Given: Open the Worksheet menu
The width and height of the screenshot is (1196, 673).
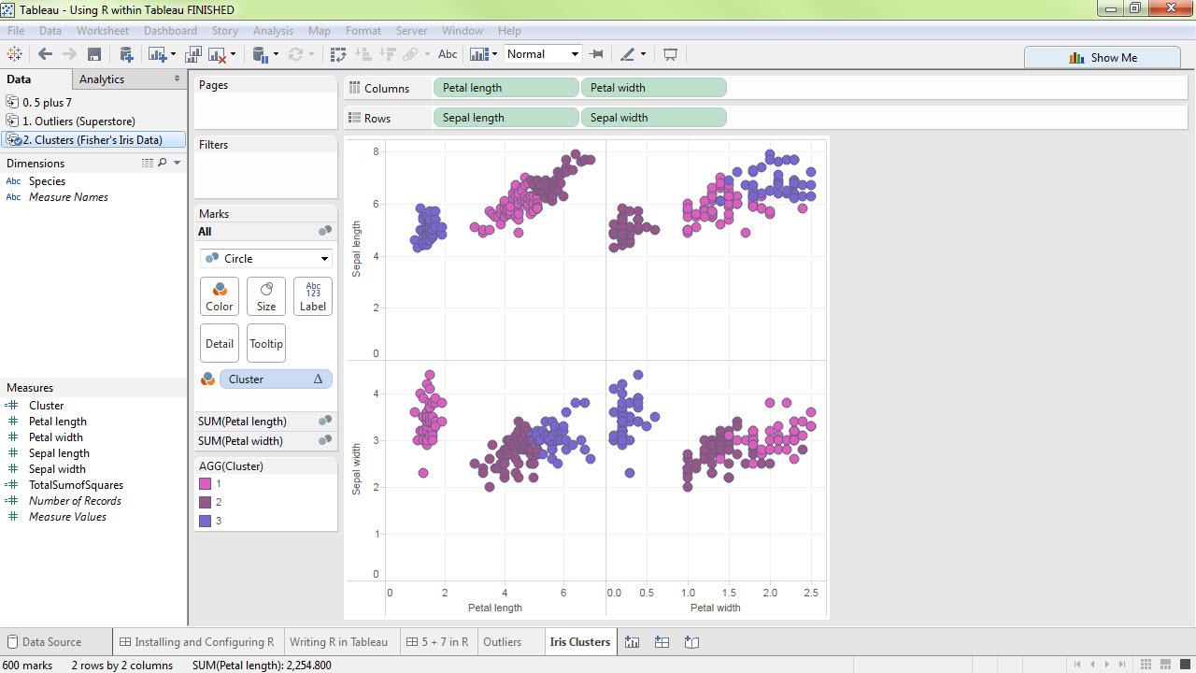Looking at the screenshot, I should [103, 31].
